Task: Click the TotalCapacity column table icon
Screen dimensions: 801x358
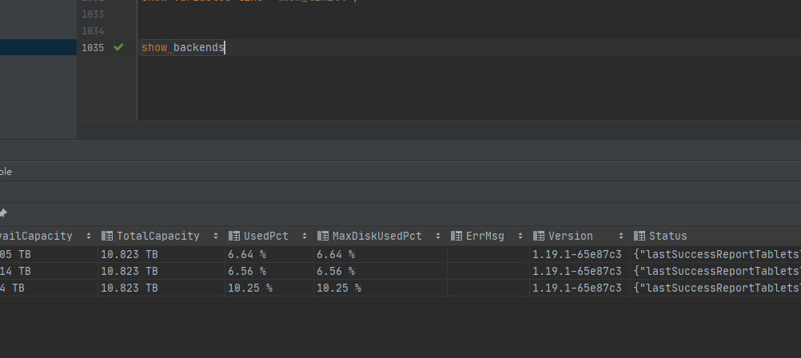Action: [107, 237]
